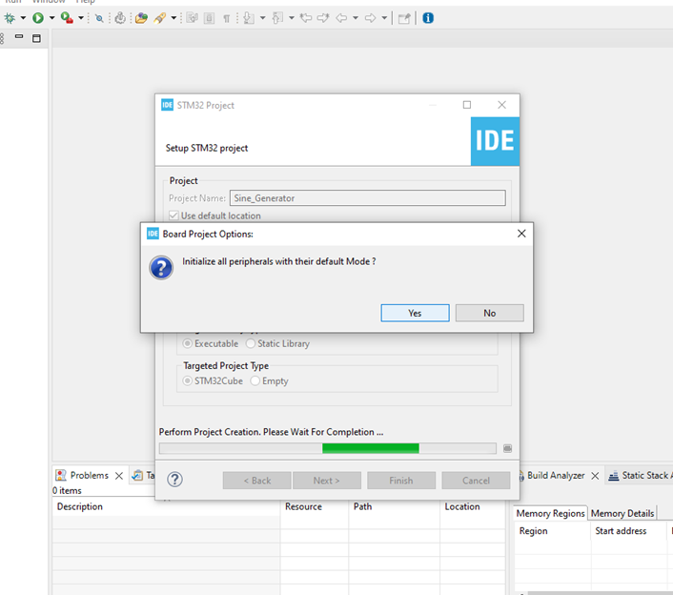
Task: Close the Problems tab
Action: pyautogui.click(x=119, y=476)
